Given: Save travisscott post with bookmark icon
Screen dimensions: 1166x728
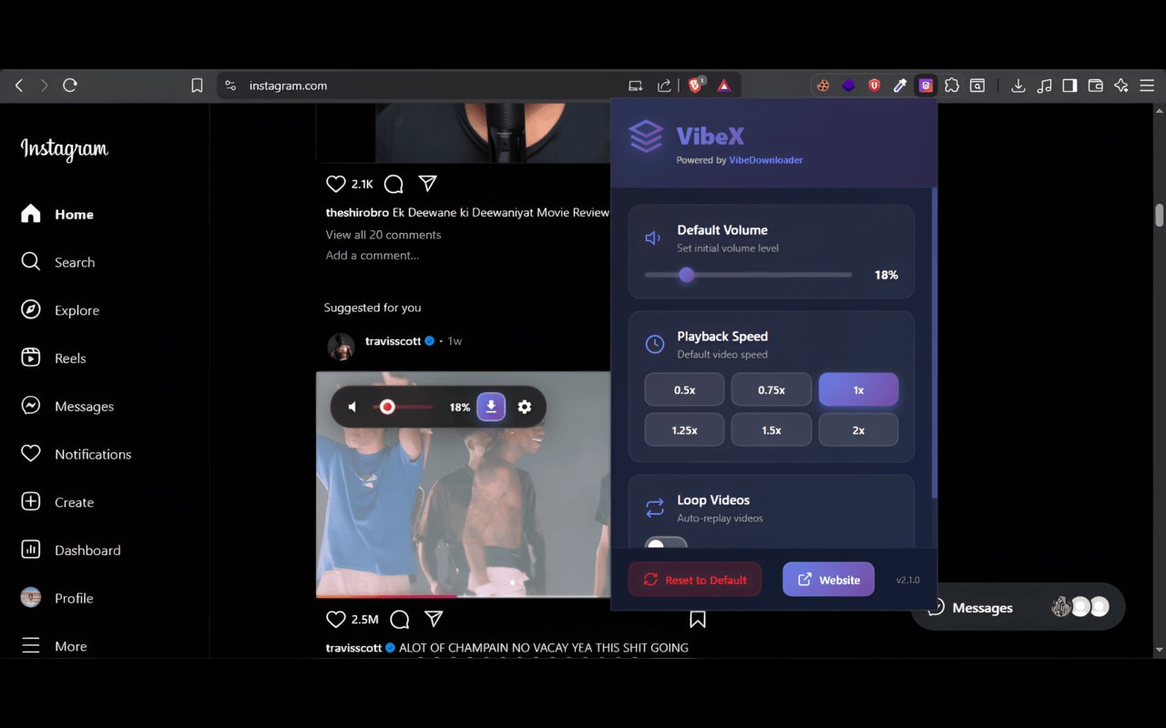Looking at the screenshot, I should tap(698, 620).
